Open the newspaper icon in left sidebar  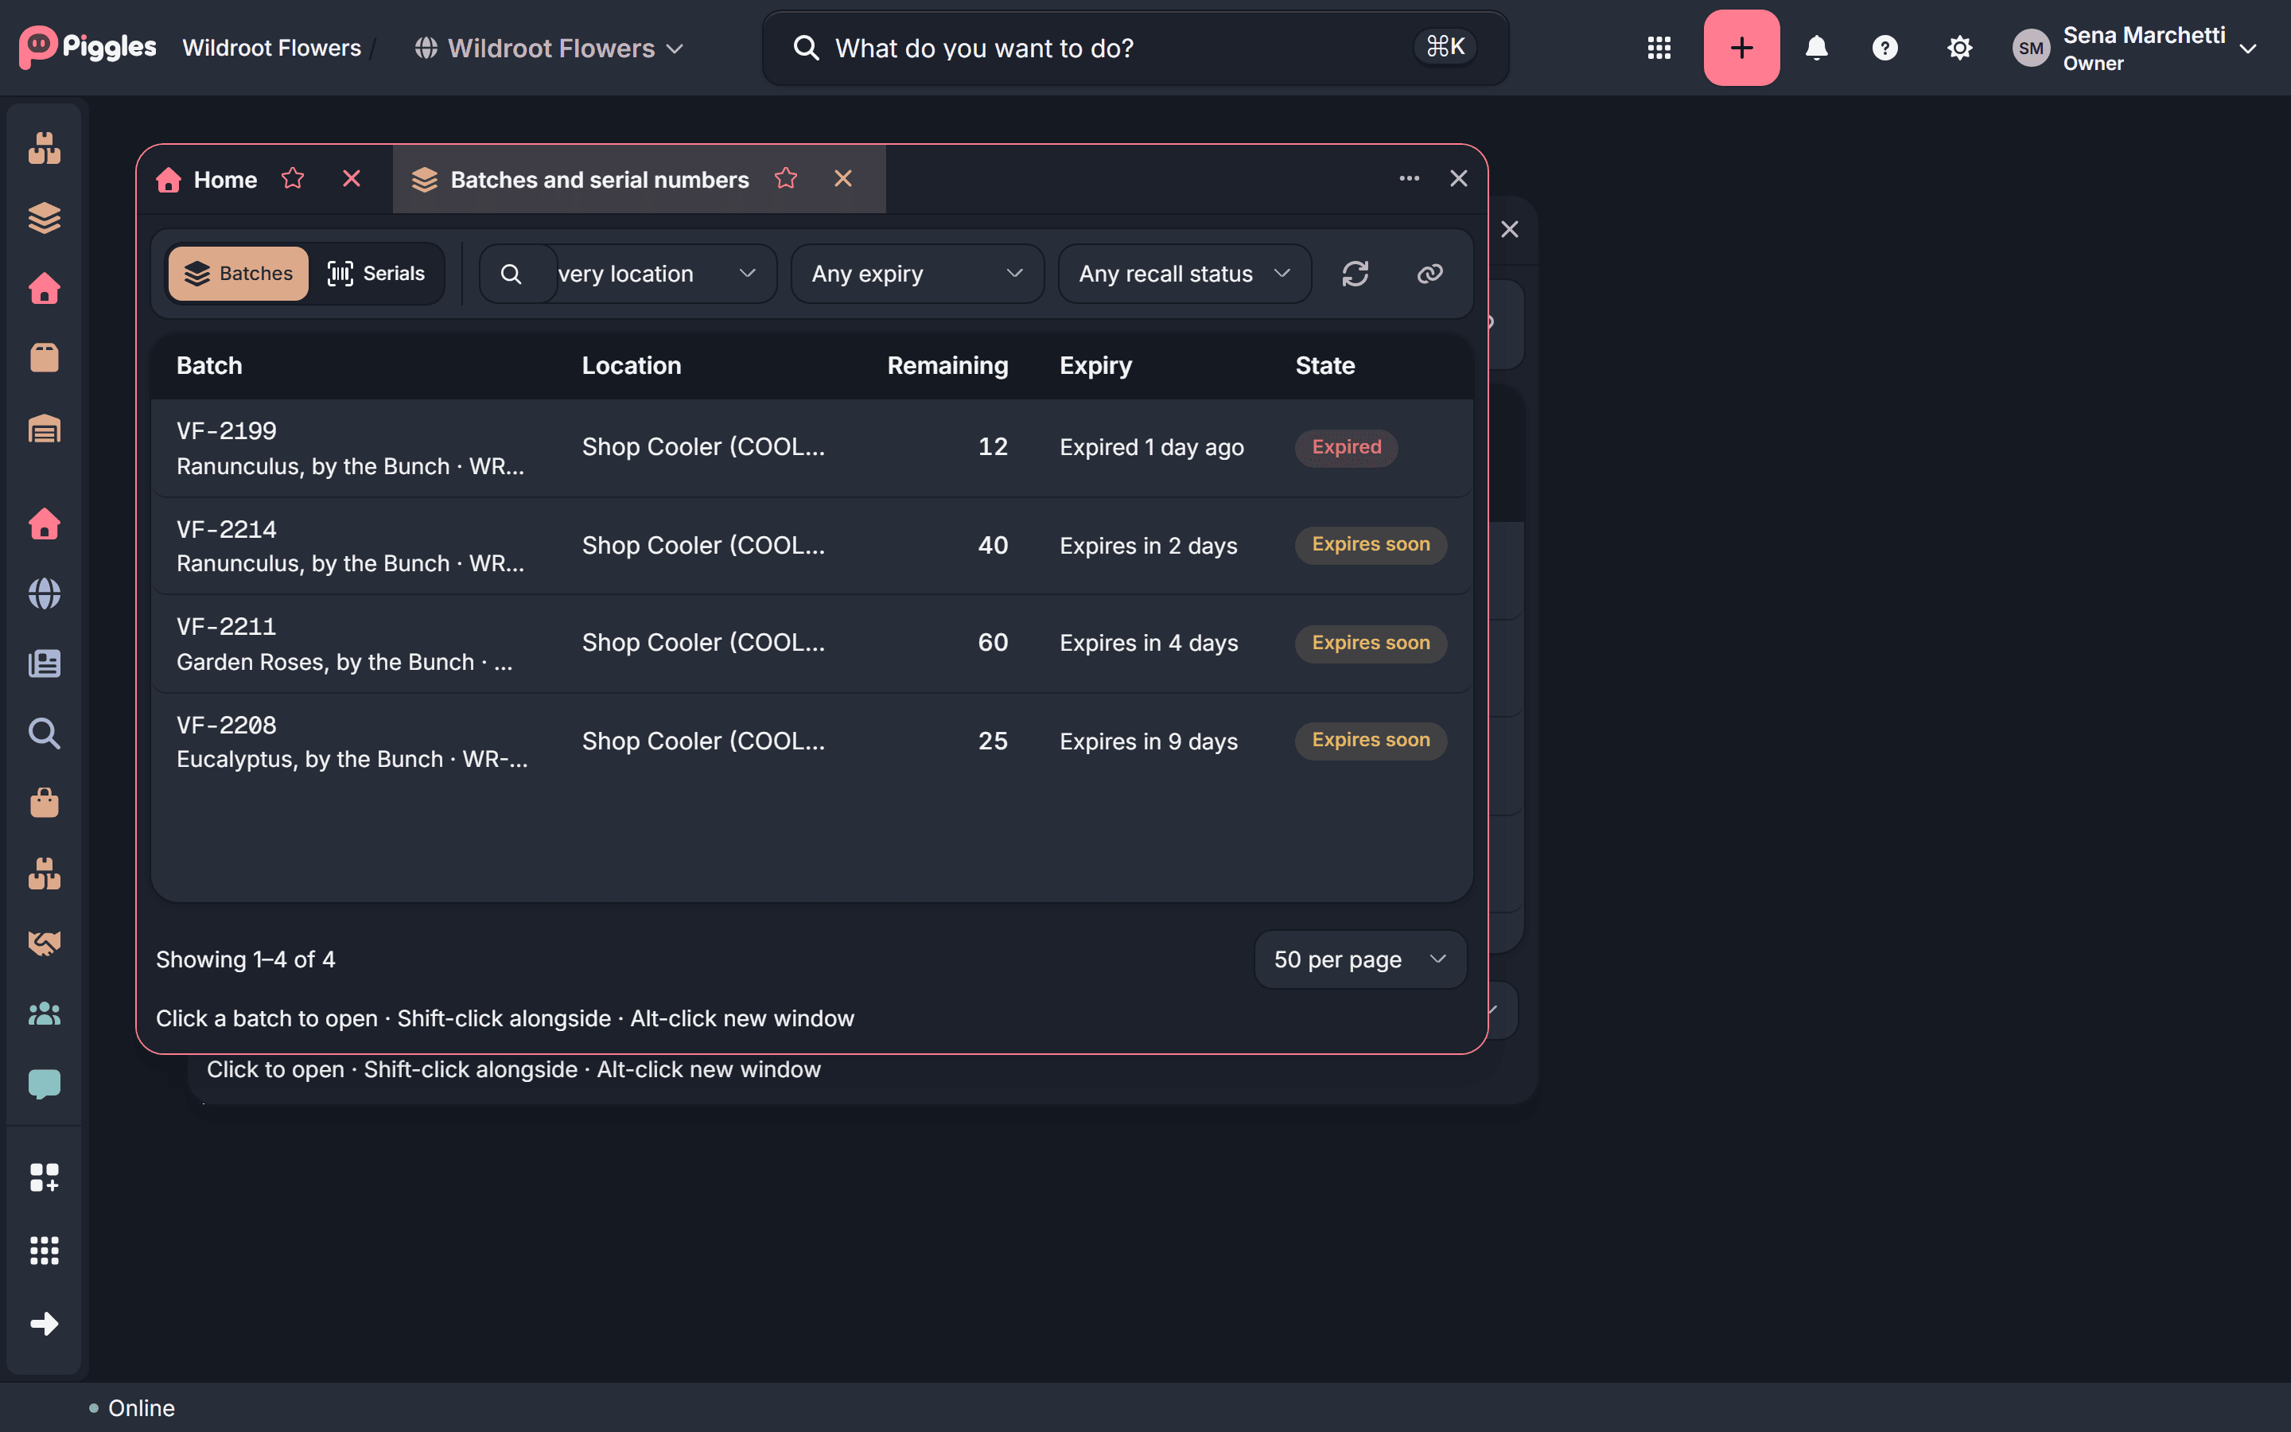[45, 663]
